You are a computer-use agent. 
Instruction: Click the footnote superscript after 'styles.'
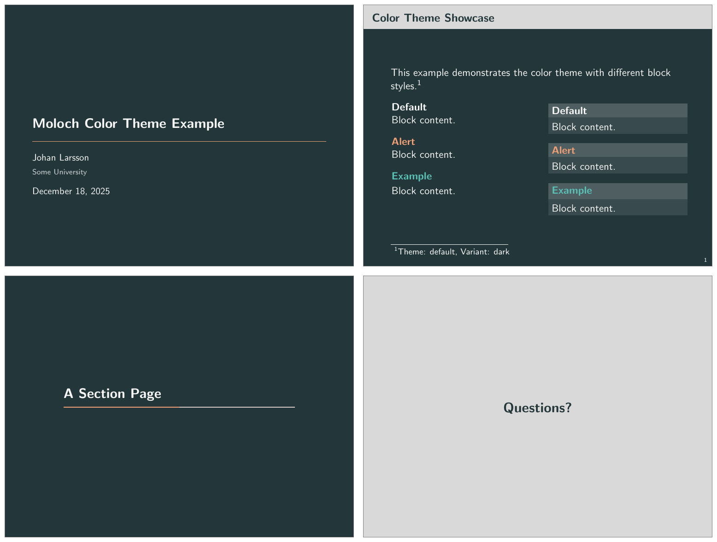pyautogui.click(x=419, y=83)
